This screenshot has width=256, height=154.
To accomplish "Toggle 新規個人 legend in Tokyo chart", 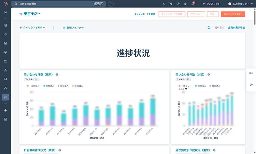I will [77, 86].
